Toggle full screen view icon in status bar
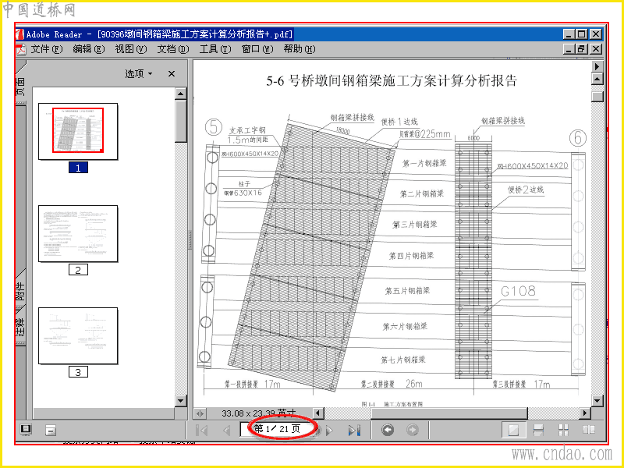This screenshot has height=468, width=624. tap(26, 430)
